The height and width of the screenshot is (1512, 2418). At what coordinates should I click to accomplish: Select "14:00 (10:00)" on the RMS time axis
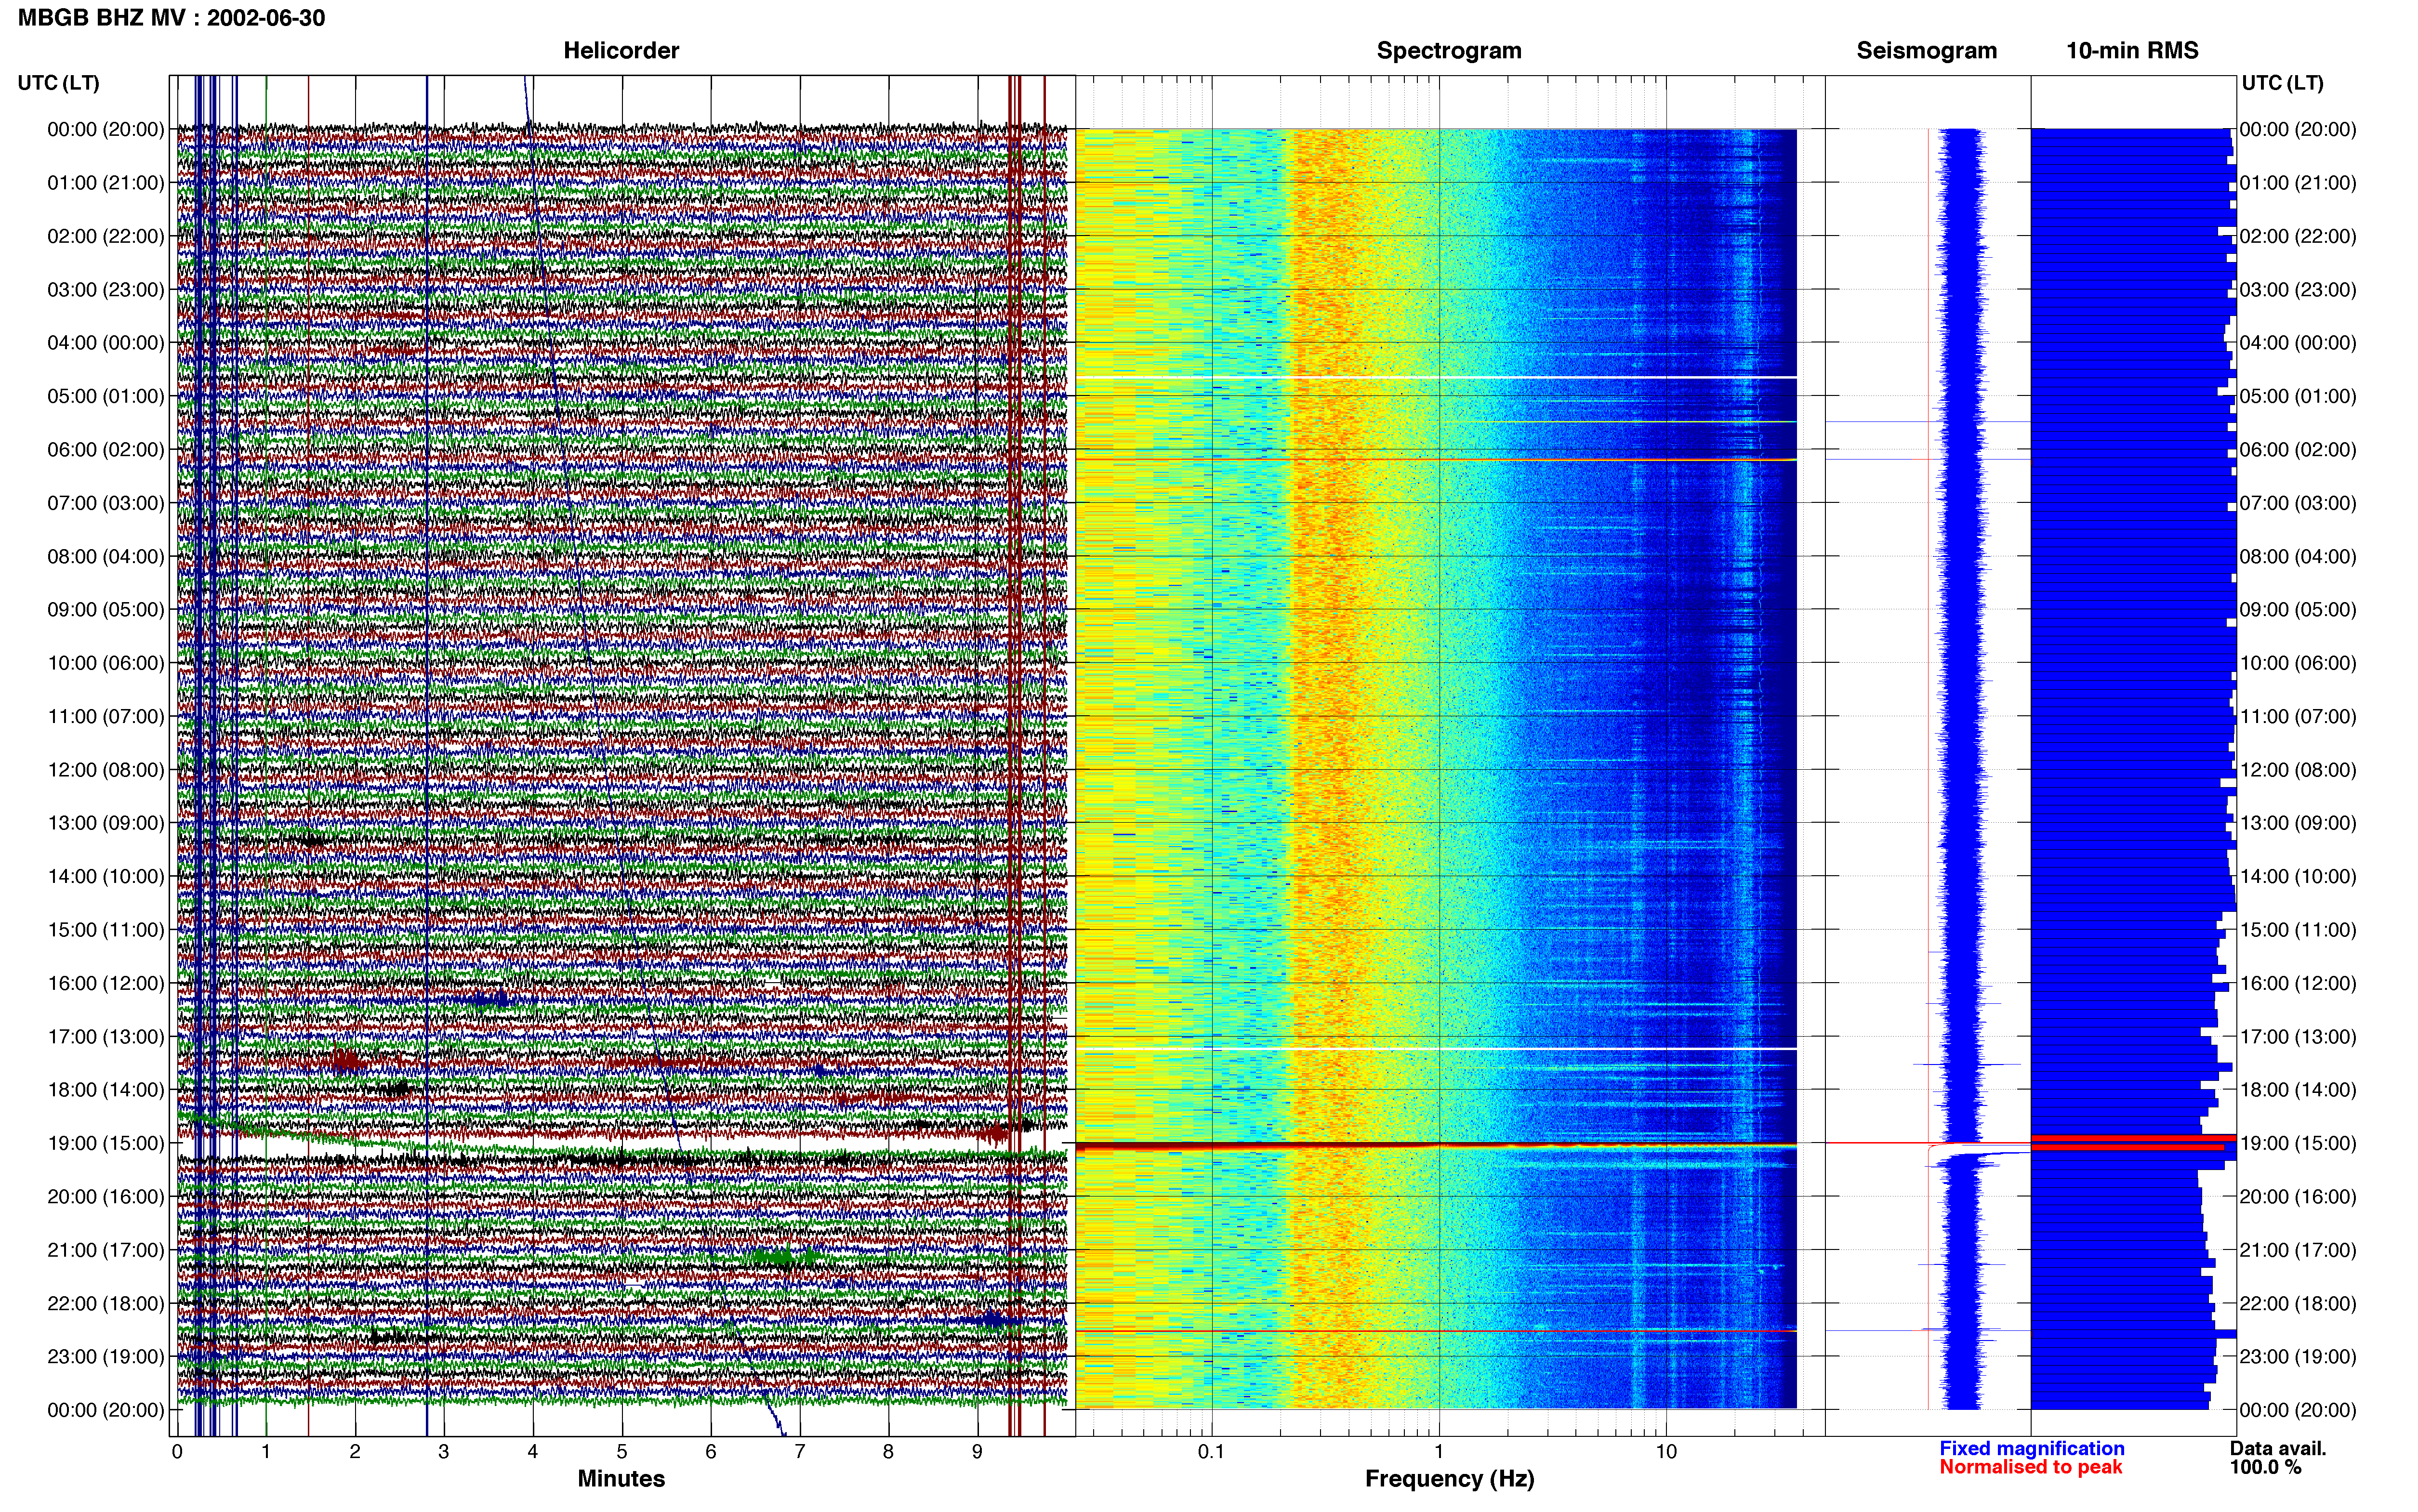click(x=2298, y=876)
